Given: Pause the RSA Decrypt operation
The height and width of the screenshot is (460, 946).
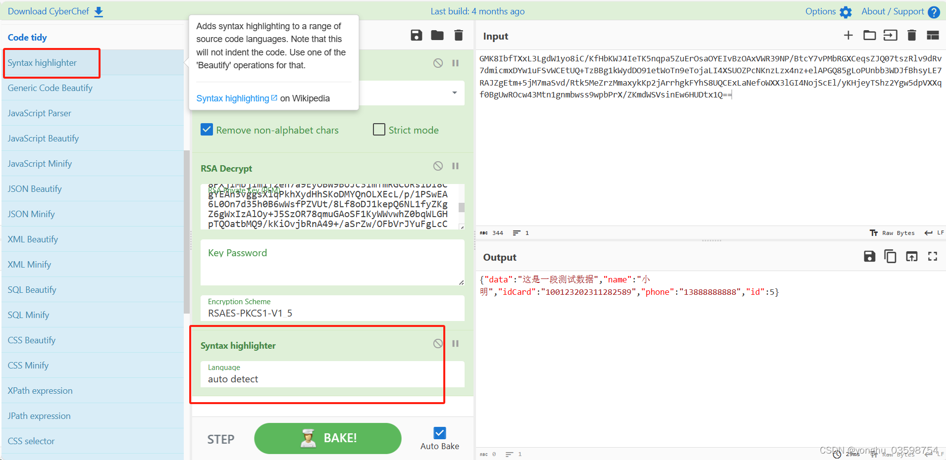Looking at the screenshot, I should click(455, 166).
